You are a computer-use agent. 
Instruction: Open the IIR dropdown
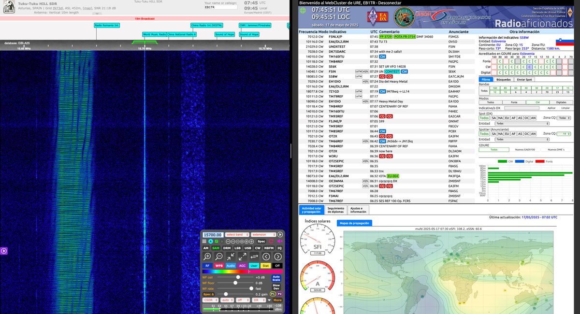pos(259,300)
